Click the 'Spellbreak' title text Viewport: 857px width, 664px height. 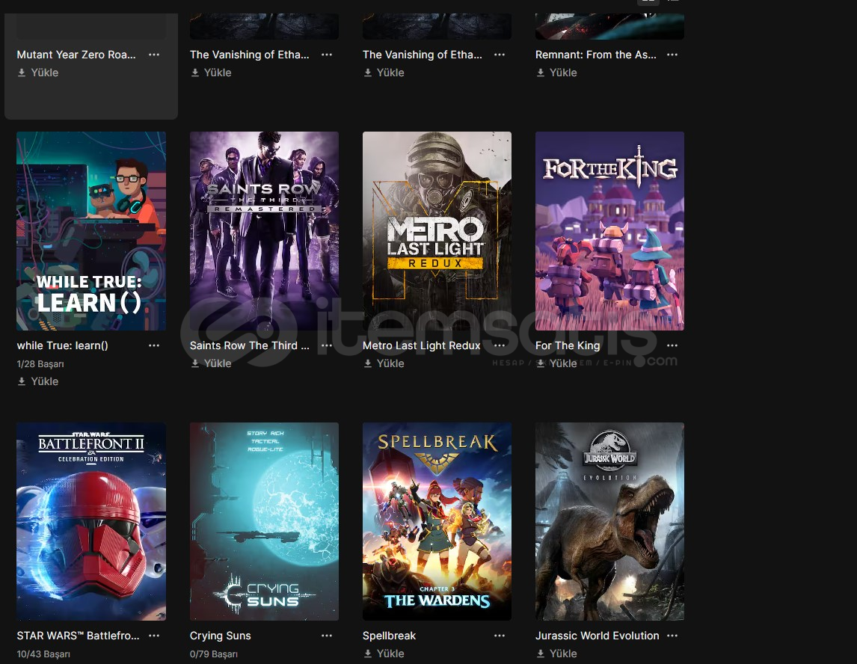point(389,636)
